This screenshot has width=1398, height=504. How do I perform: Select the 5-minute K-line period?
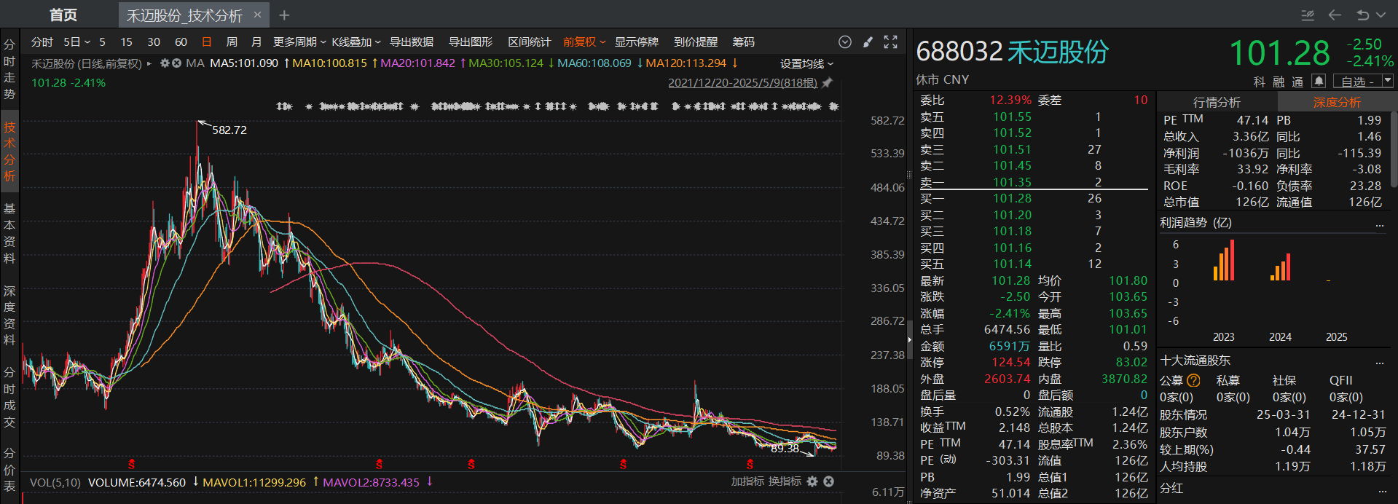[x=103, y=42]
